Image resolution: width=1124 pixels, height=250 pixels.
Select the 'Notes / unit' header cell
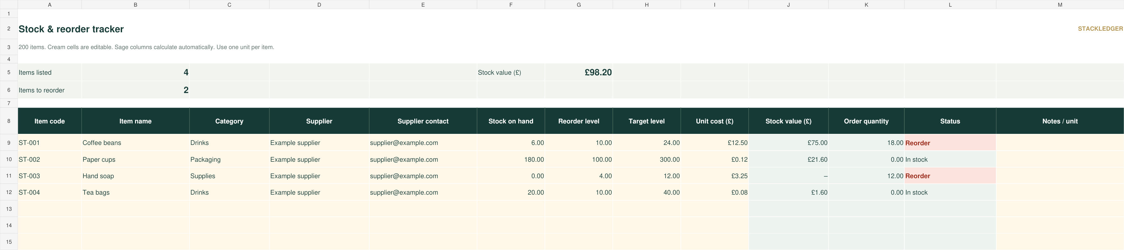coord(1060,121)
